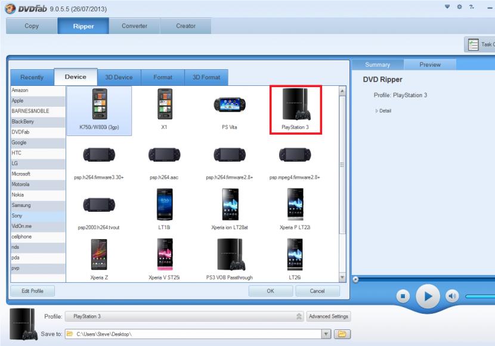Viewport: 495px width, 346px height.
Task: Open the help question mark icon
Action: [x=471, y=7]
